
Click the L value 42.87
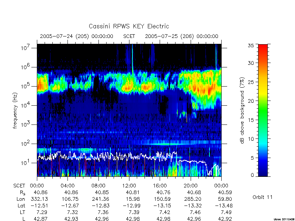[41, 219]
